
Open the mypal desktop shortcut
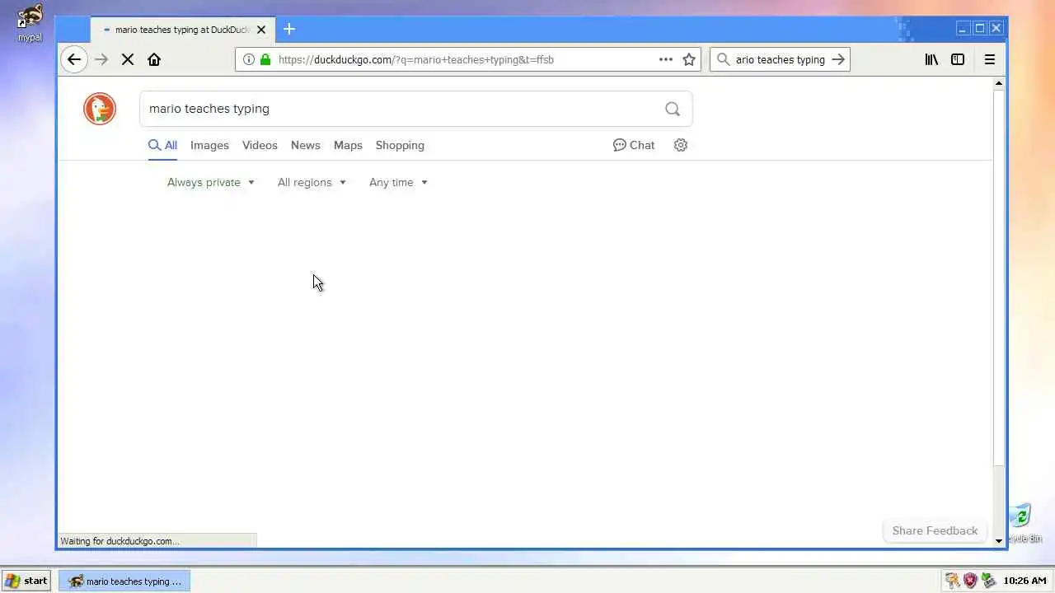pos(30,23)
